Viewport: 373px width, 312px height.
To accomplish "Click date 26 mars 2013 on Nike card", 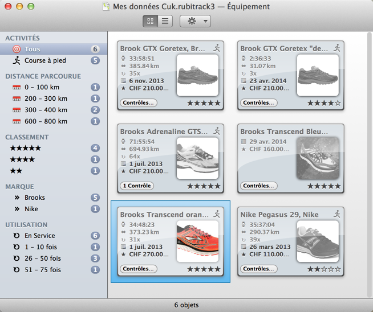I will [x=270, y=247].
